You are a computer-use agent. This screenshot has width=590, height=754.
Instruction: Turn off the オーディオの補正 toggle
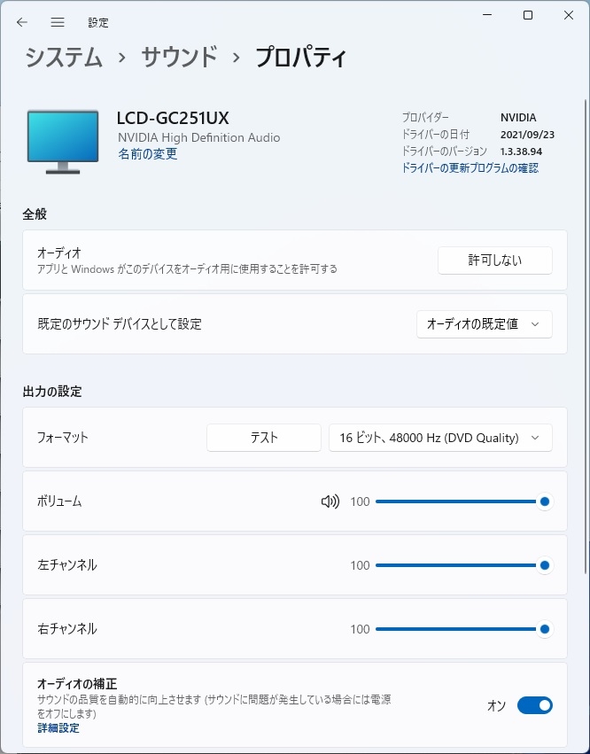534,705
